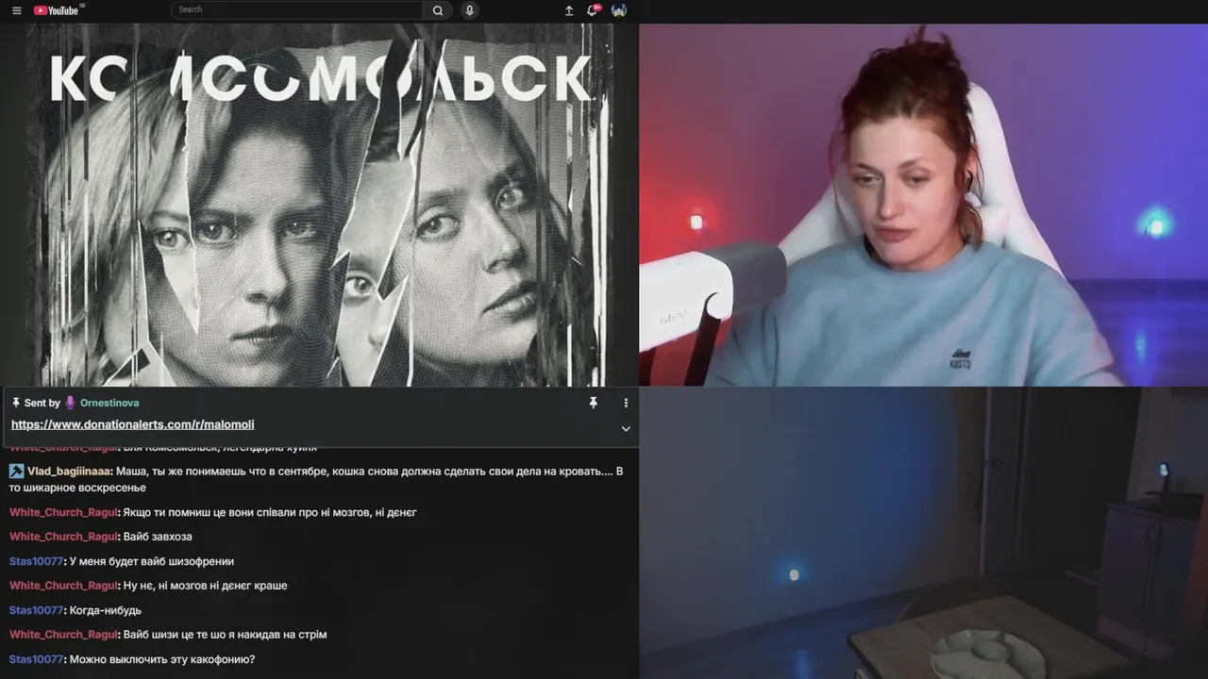Screen dimensions: 1208x679
Task: Click the purple microphone badge beside Ornestinova
Action: pyautogui.click(x=70, y=403)
